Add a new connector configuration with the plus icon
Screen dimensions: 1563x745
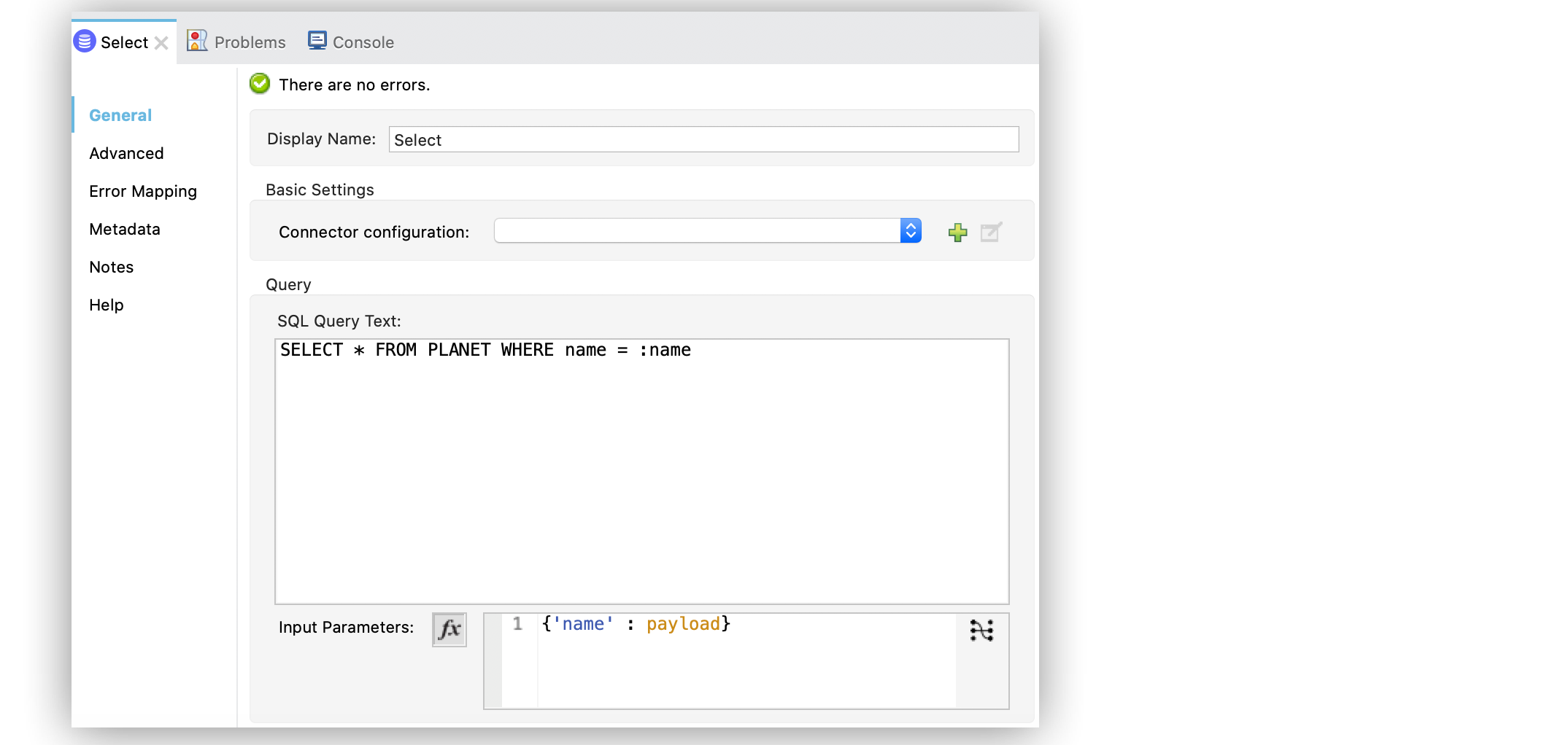[957, 232]
